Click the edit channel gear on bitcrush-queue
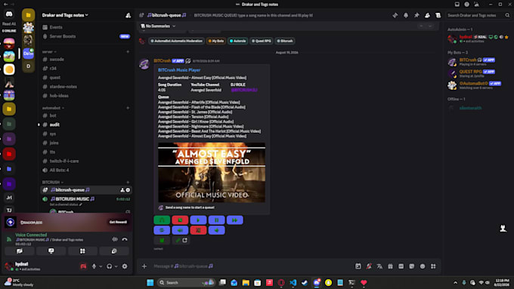 (128, 190)
